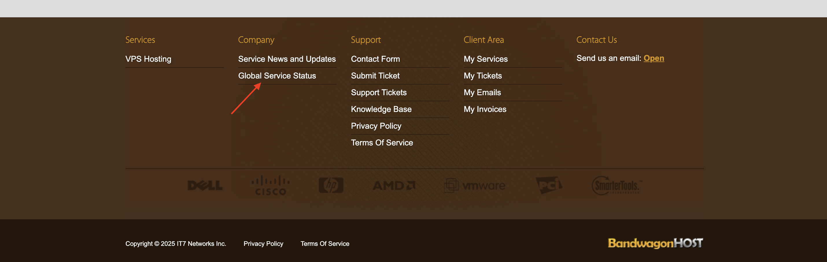
Task: Open the Knowledge Base link
Action: tap(381, 109)
